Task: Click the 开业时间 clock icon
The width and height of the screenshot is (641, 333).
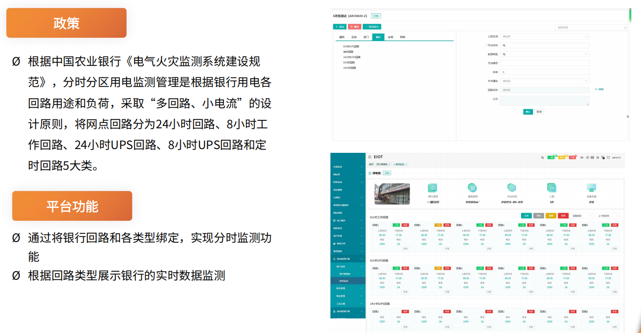Action: click(512, 188)
